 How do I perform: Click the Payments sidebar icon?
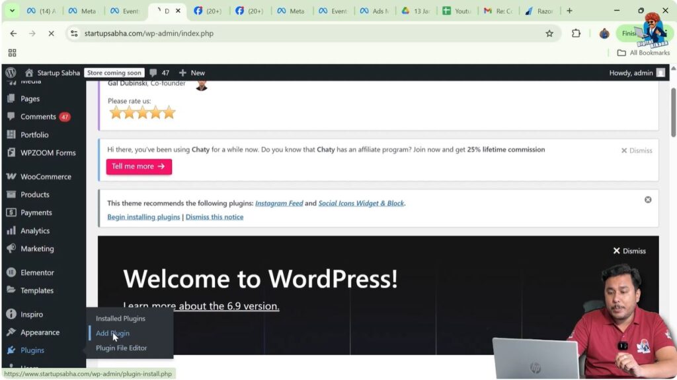coord(11,212)
